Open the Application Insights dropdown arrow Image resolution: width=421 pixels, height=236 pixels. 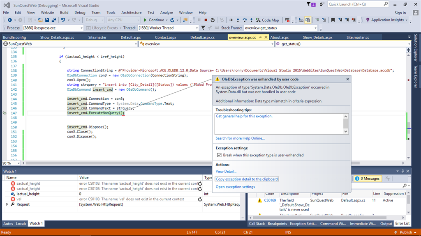click(407, 20)
